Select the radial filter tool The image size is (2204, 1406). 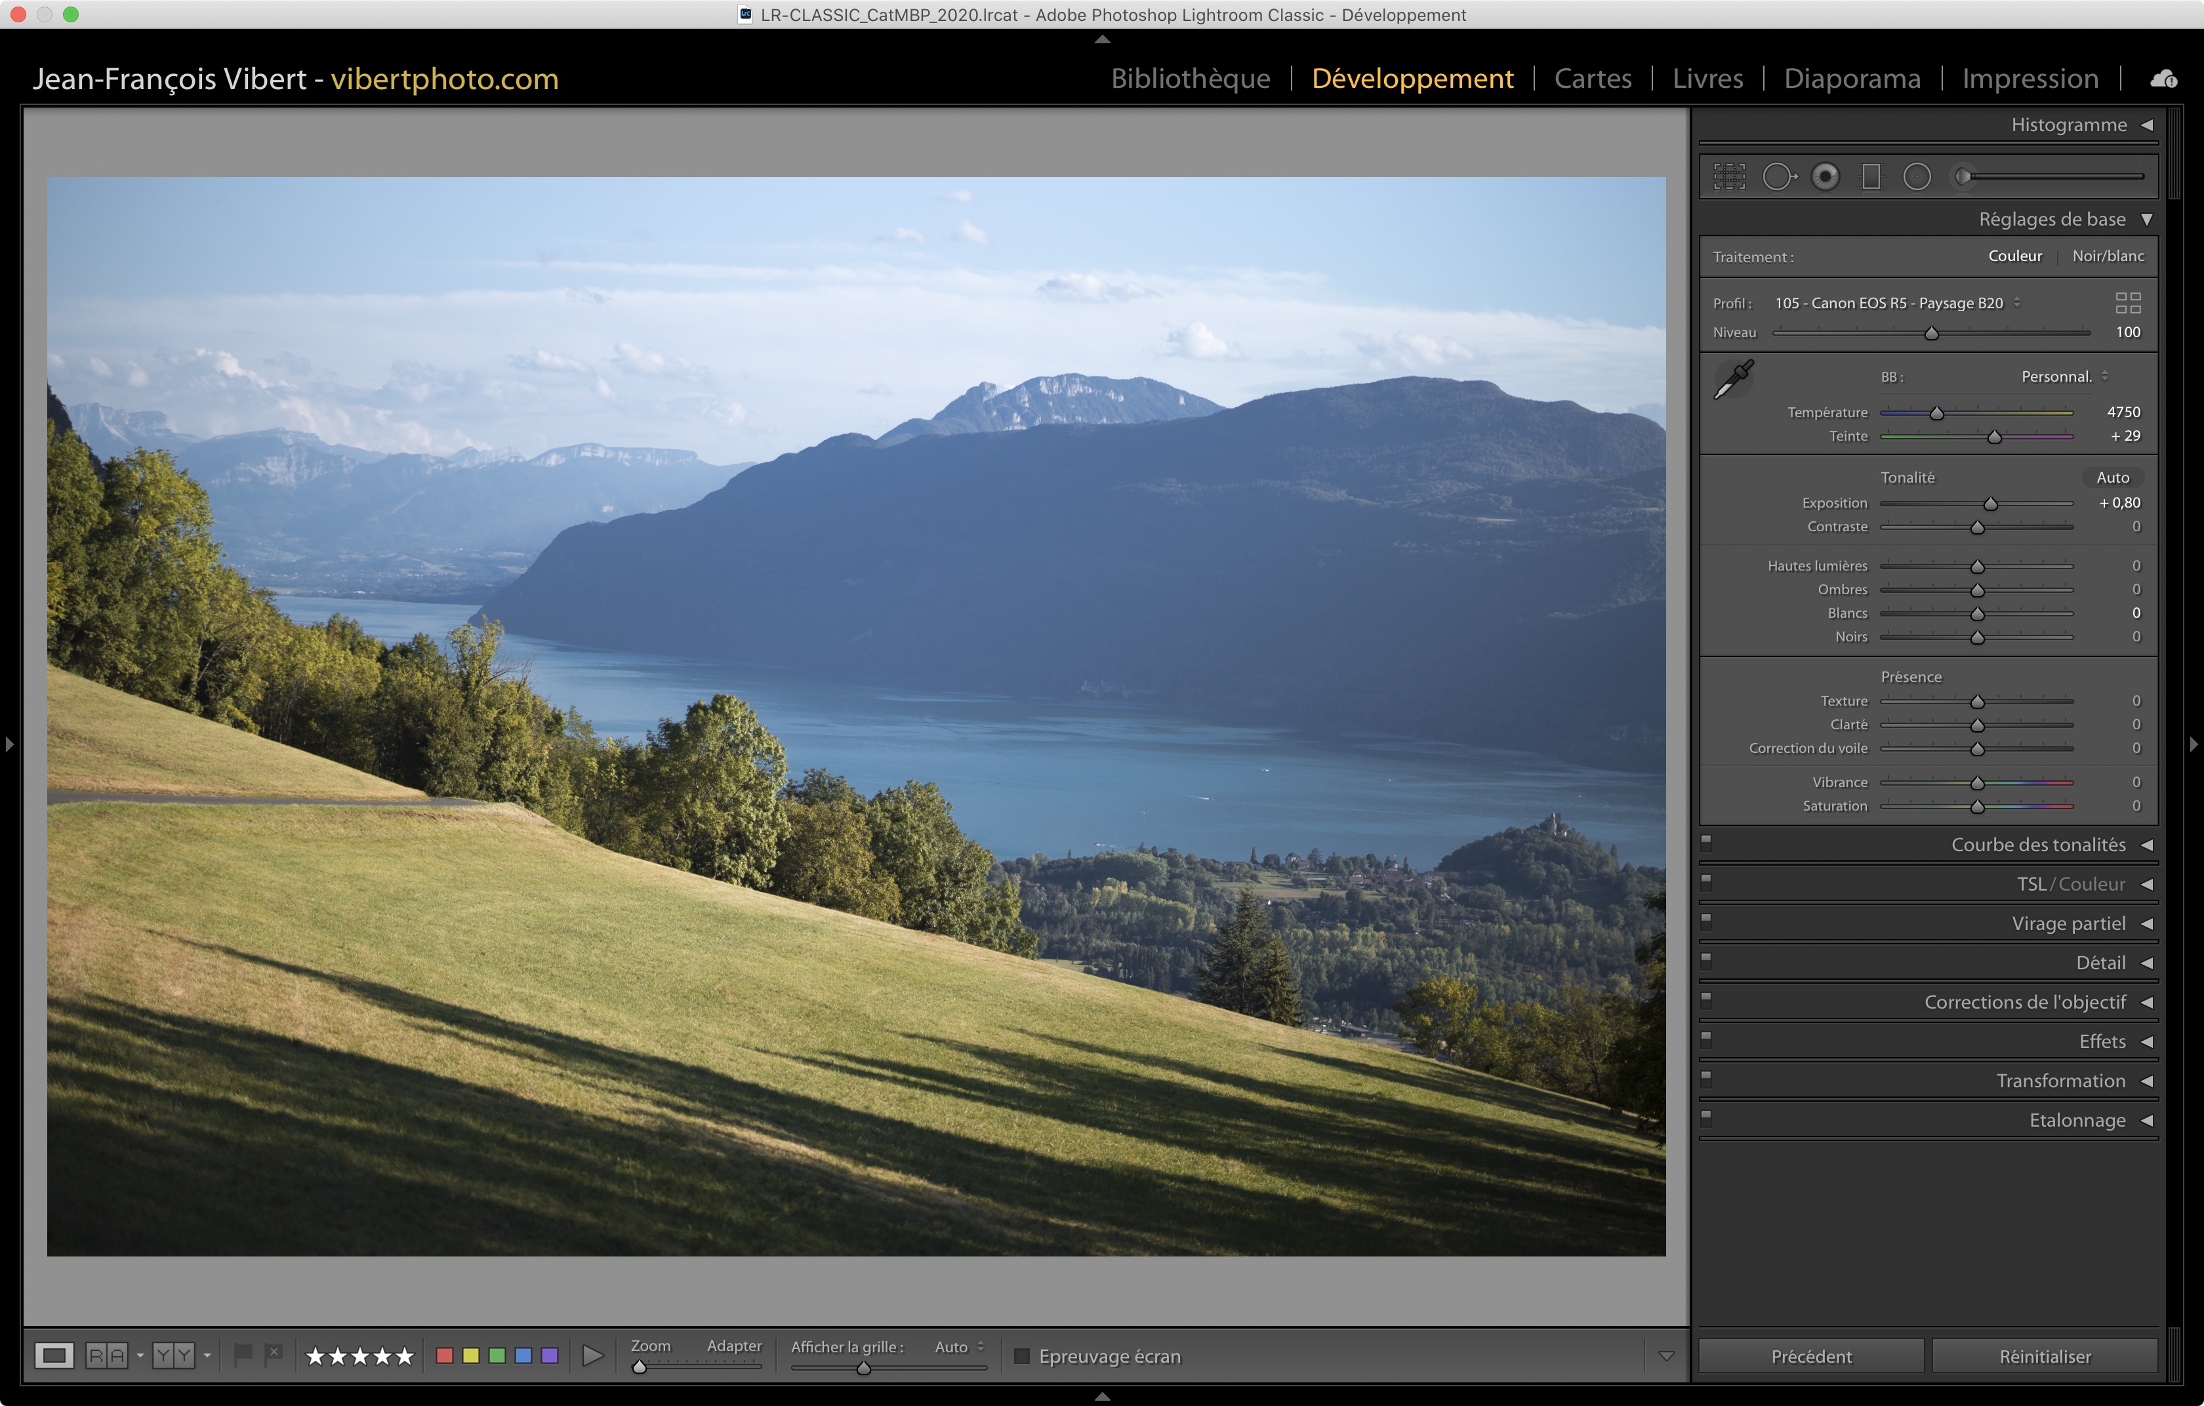coord(1917,176)
